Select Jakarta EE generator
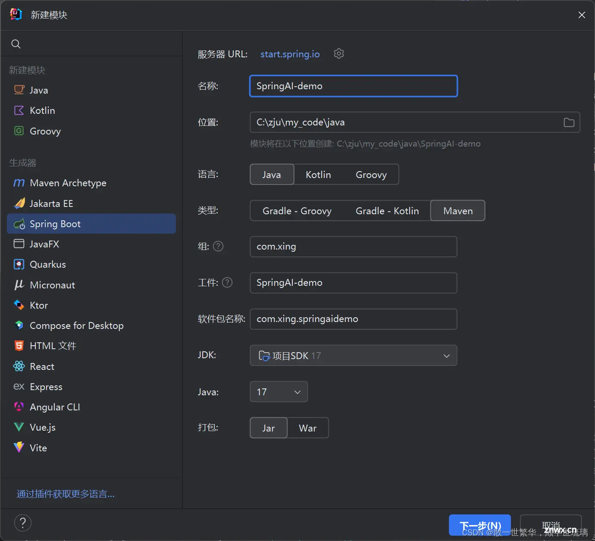Viewport: 595px width, 541px height. [91, 203]
